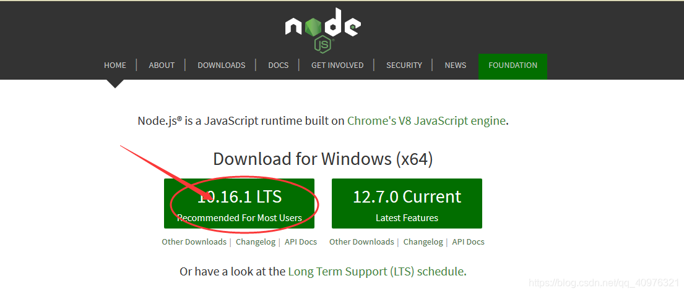
Task: Open the DOCS nav item
Action: click(279, 65)
